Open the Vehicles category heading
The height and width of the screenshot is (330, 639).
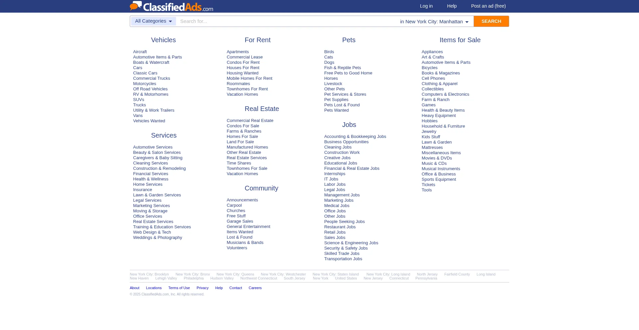(163, 40)
